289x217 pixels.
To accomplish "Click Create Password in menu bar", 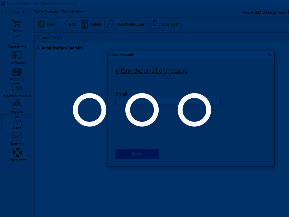I will pyautogui.click(x=46, y=12).
